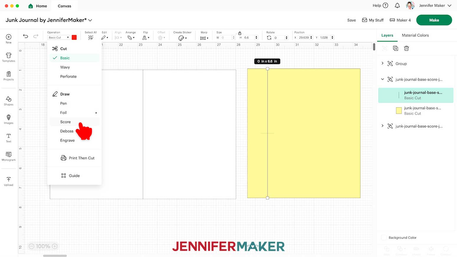Open the Projects panel

coord(9,74)
